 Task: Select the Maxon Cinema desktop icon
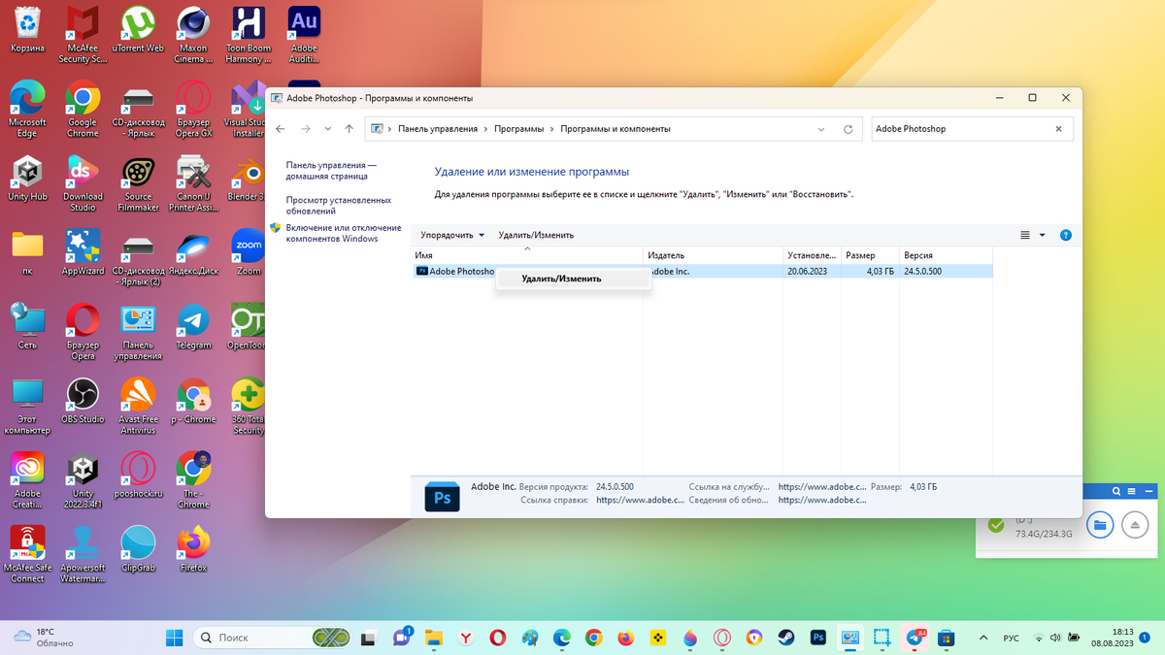point(193,35)
